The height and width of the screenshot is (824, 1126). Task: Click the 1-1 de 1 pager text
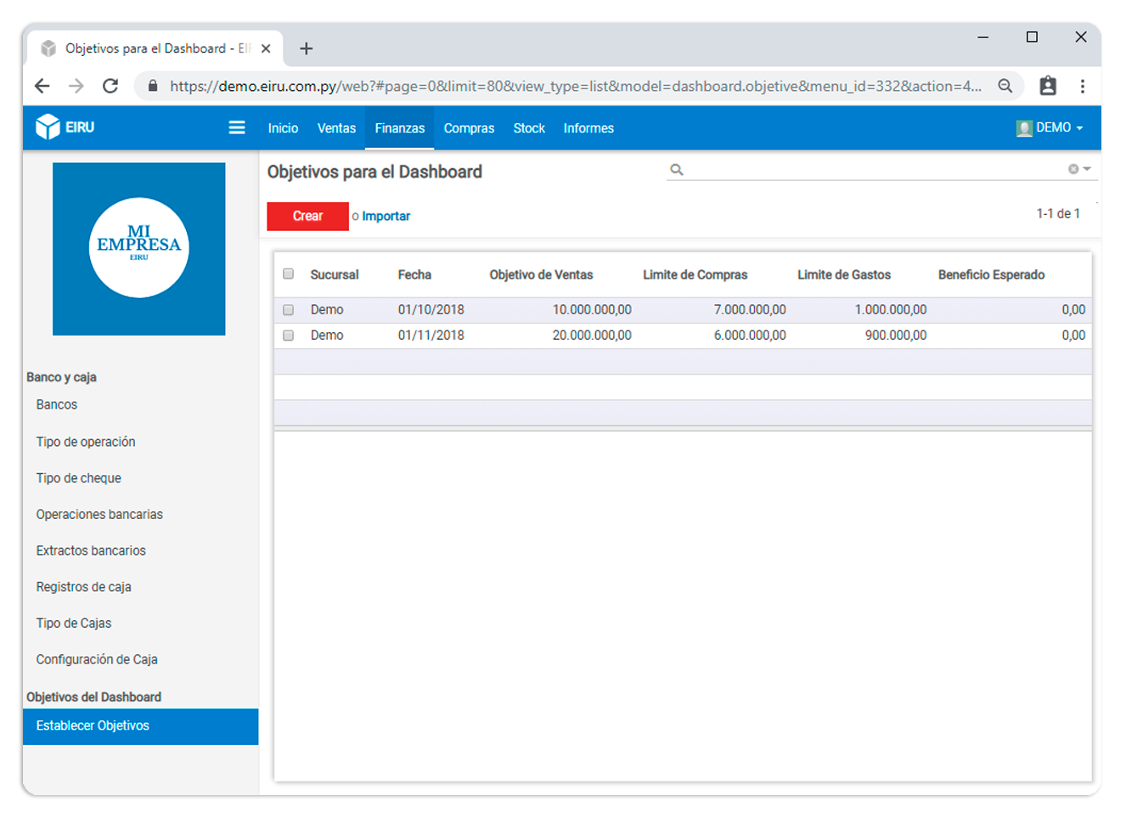[x=1058, y=214]
